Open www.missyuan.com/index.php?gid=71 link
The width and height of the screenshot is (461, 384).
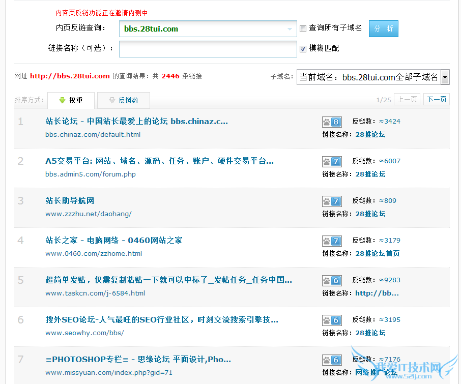[109, 372]
